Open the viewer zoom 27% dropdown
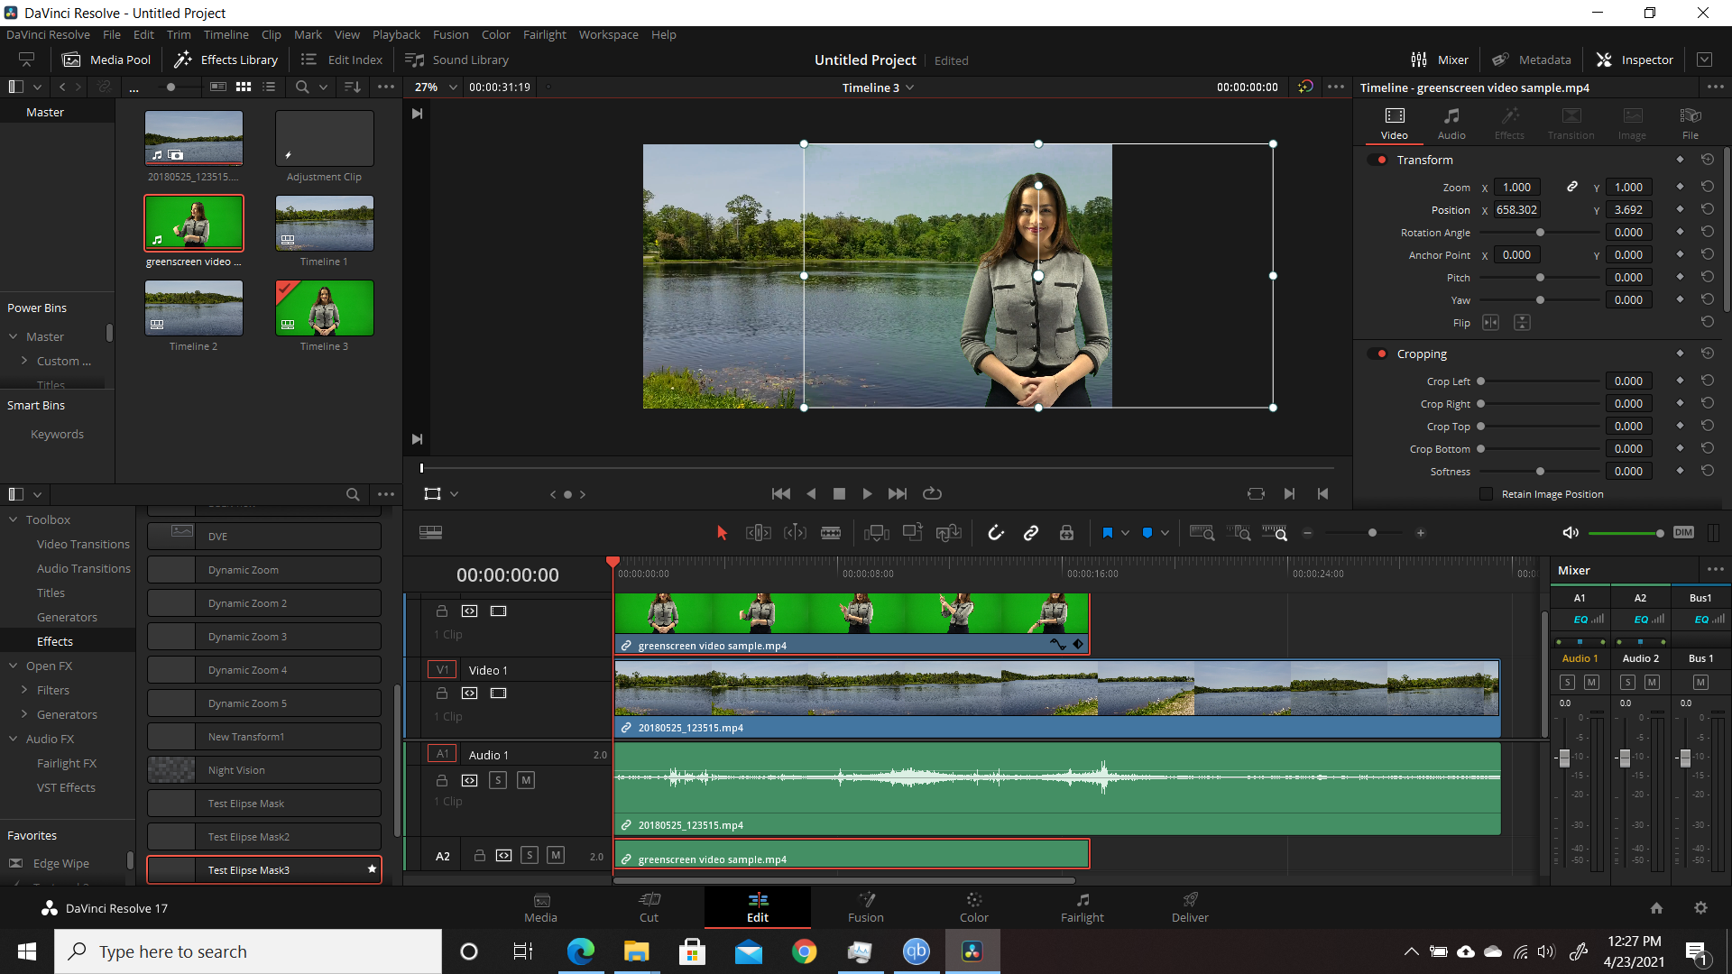 453,87
